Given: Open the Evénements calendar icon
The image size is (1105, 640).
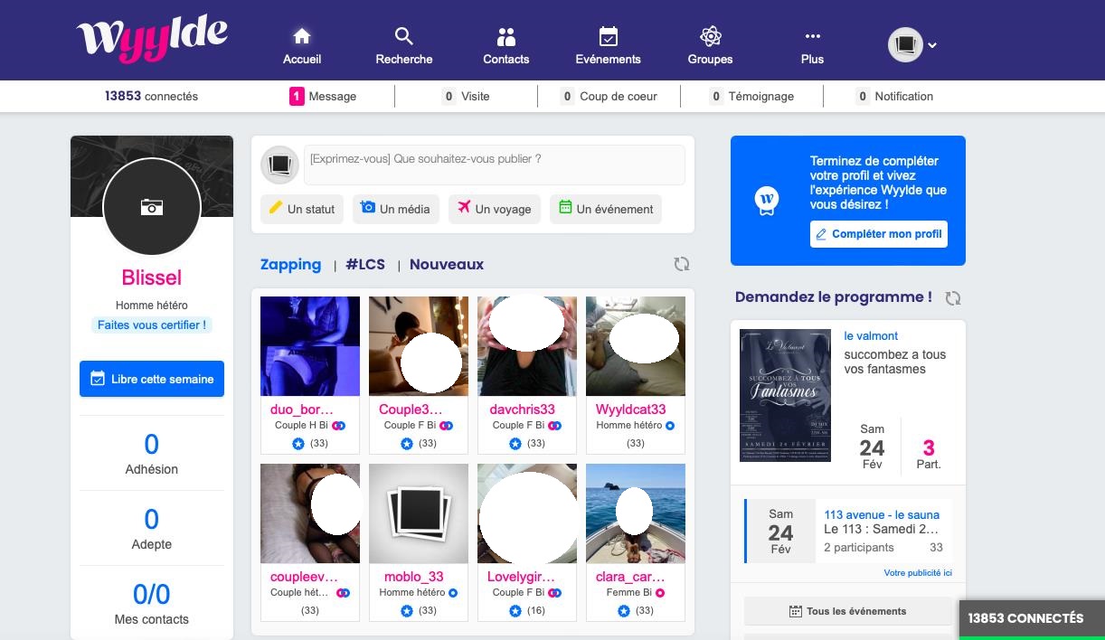Looking at the screenshot, I should tap(609, 37).
